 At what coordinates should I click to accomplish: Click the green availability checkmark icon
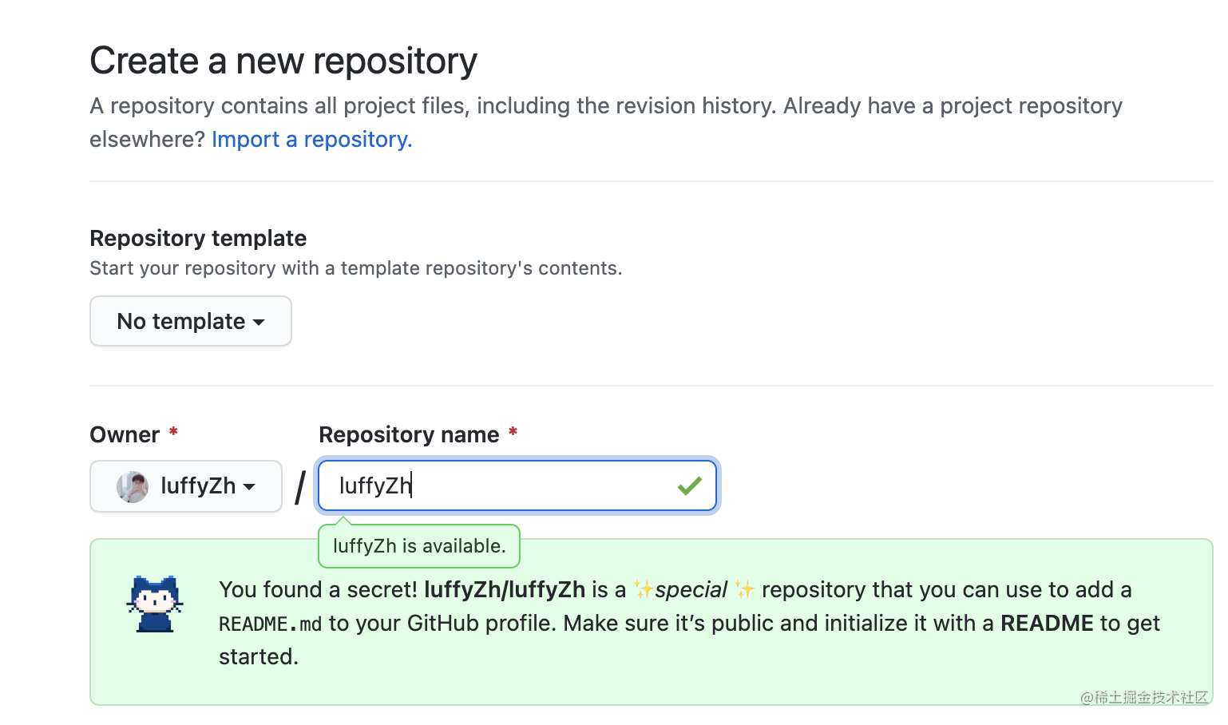pyautogui.click(x=689, y=485)
